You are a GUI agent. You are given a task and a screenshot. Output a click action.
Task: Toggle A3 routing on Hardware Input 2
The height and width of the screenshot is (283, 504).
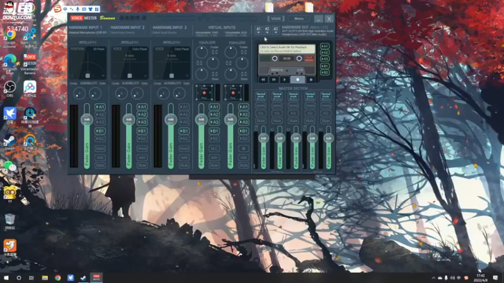point(142,122)
